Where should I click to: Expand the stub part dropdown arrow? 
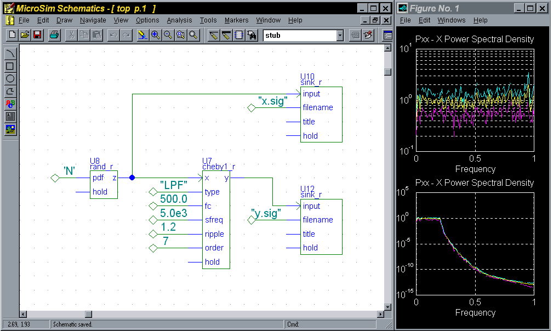point(340,35)
